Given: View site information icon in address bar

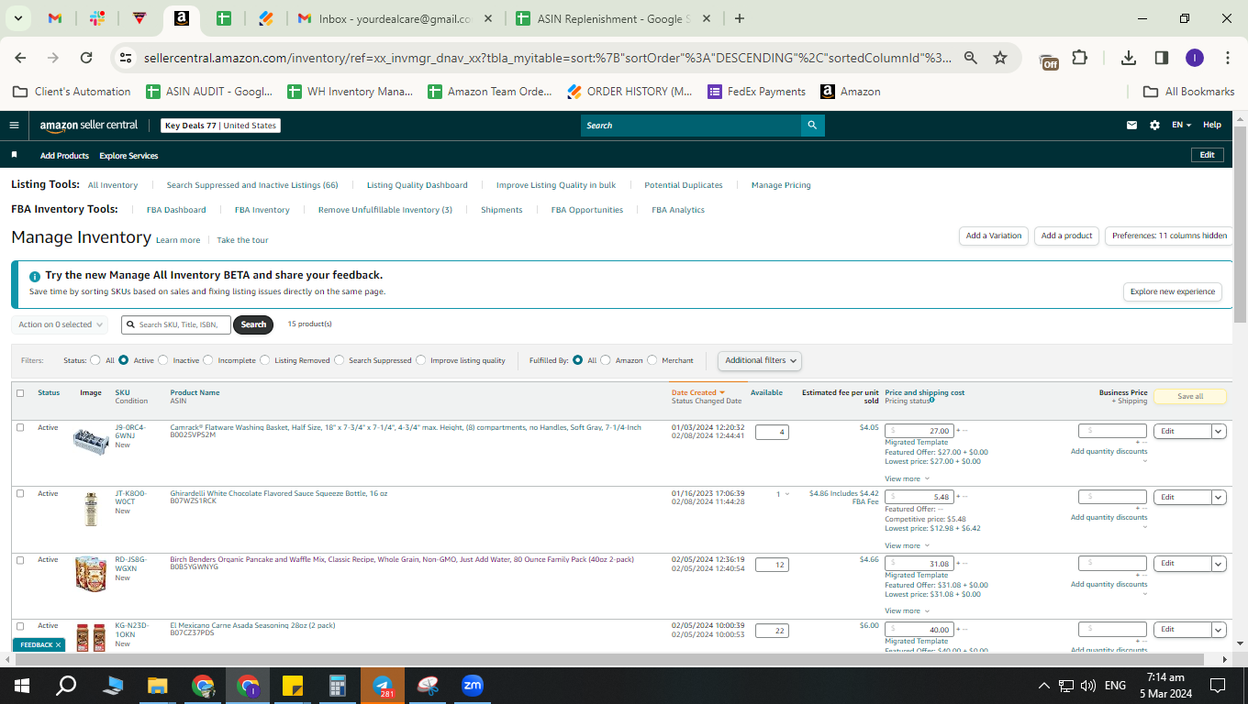Looking at the screenshot, I should [x=127, y=58].
